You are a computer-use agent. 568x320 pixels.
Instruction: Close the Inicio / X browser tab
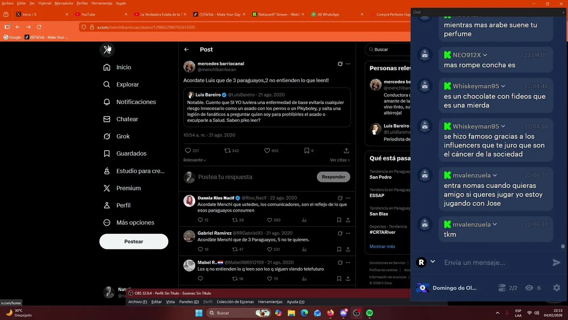coord(67,14)
